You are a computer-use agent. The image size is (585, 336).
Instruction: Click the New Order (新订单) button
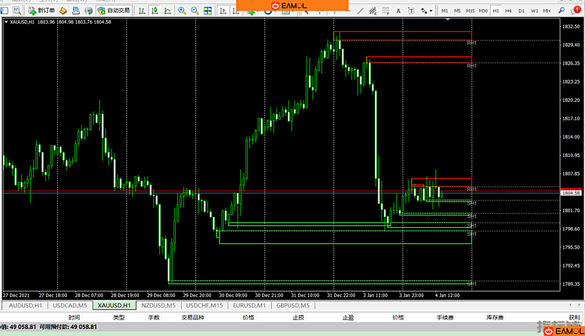pyautogui.click(x=42, y=11)
